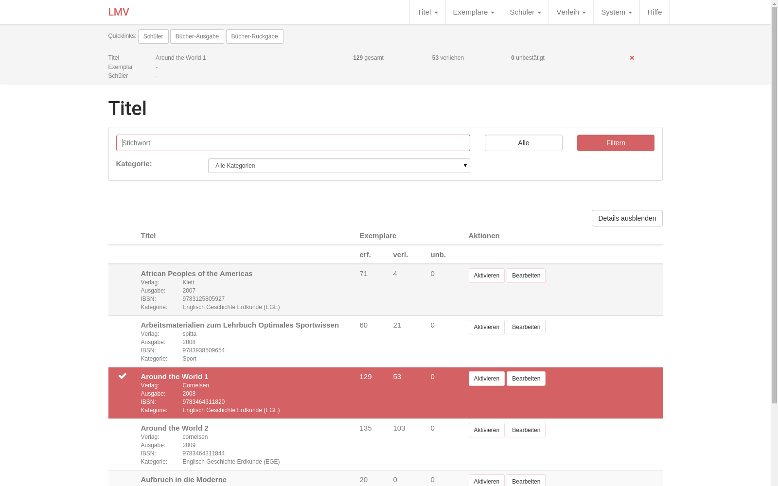Click Aktivieren for Aufbruch in die Moderne
Viewport: 778px width, 486px height.
click(486, 481)
